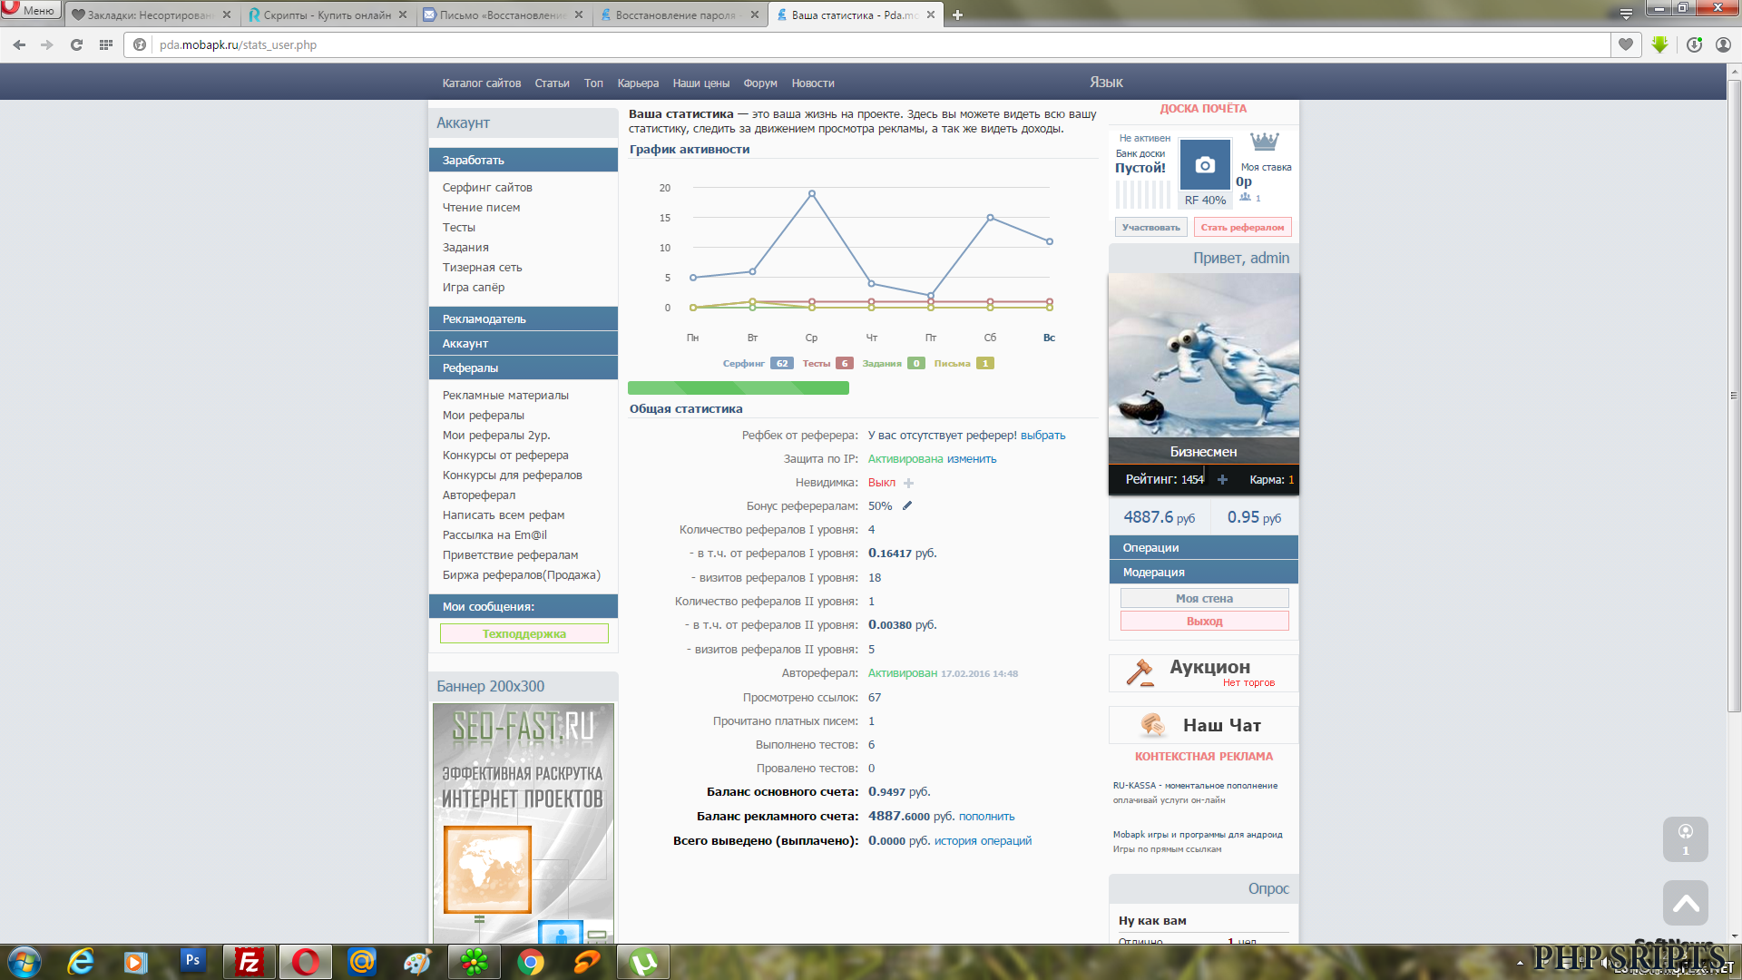Toggle the Тесты series in chart legend
This screenshot has width=1742, height=980.
pos(817,363)
